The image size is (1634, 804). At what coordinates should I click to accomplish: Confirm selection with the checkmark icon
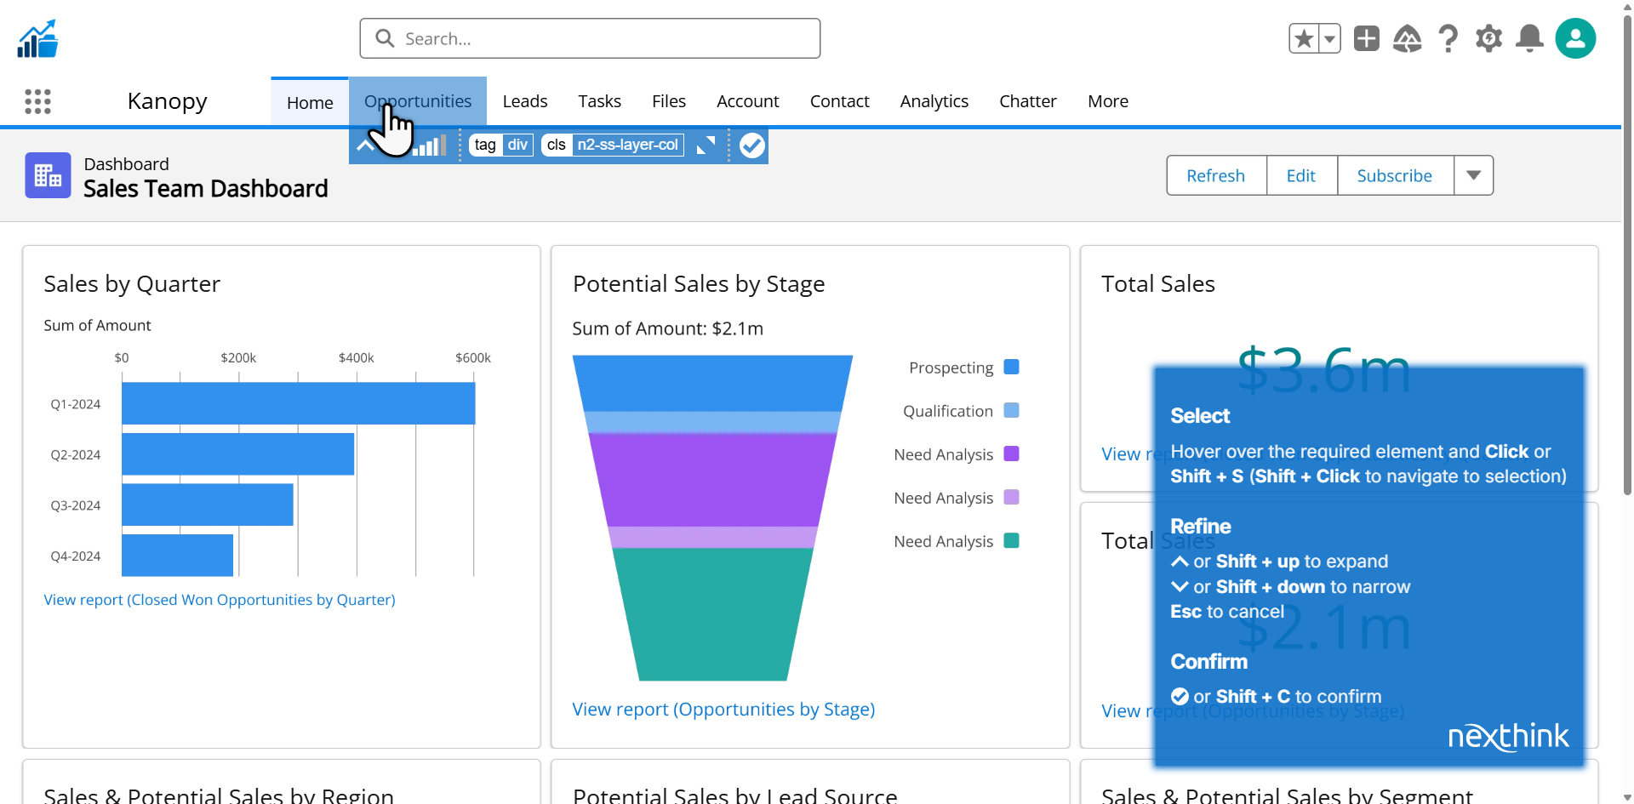tap(751, 145)
